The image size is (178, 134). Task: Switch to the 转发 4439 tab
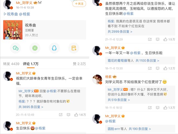point(11,64)
